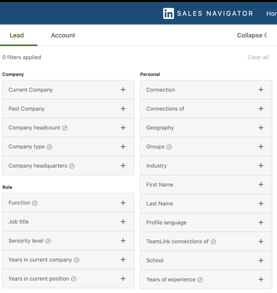The width and height of the screenshot is (277, 293).
Task: Click the Profile language label
Action: pyautogui.click(x=166, y=223)
